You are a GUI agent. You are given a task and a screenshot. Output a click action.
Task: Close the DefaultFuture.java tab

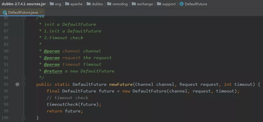(x=41, y=12)
